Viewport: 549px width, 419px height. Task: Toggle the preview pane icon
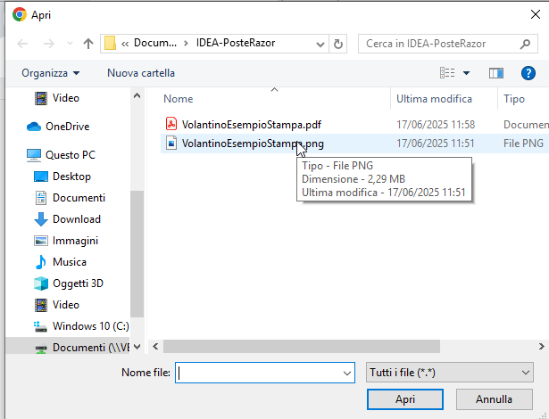pyautogui.click(x=496, y=72)
